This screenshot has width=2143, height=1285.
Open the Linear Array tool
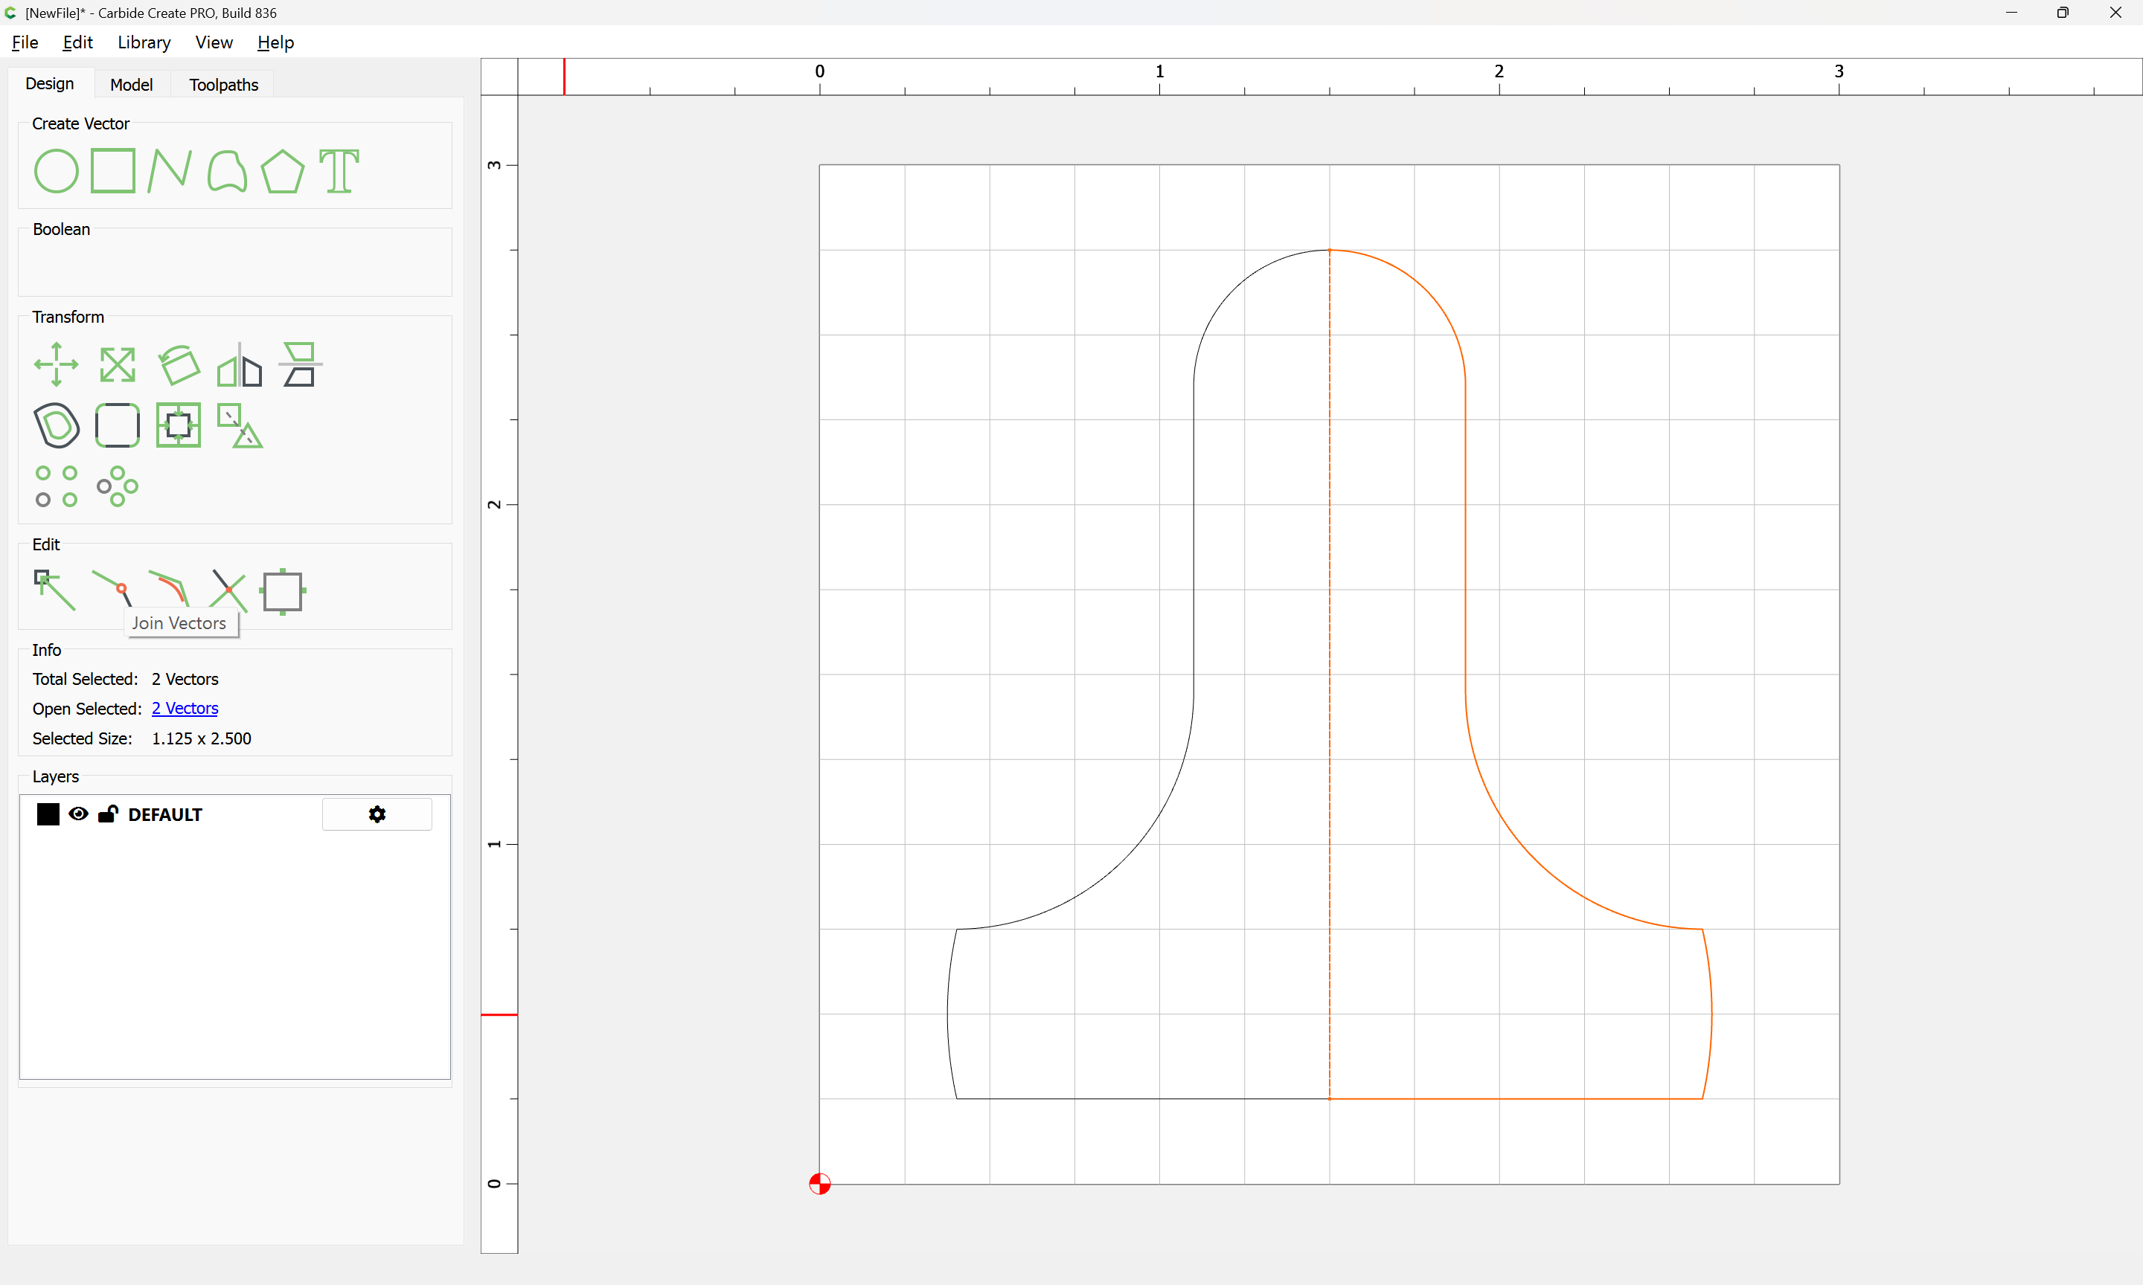click(57, 486)
